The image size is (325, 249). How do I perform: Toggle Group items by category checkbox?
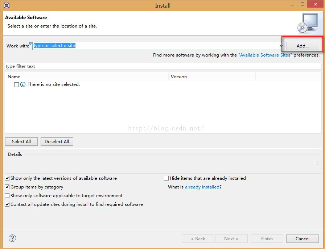pos(7,187)
